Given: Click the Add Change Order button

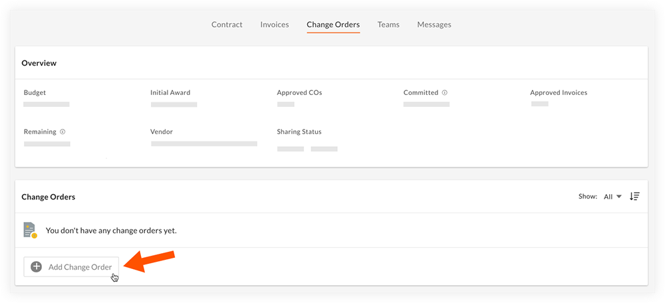Looking at the screenshot, I should pyautogui.click(x=71, y=267).
